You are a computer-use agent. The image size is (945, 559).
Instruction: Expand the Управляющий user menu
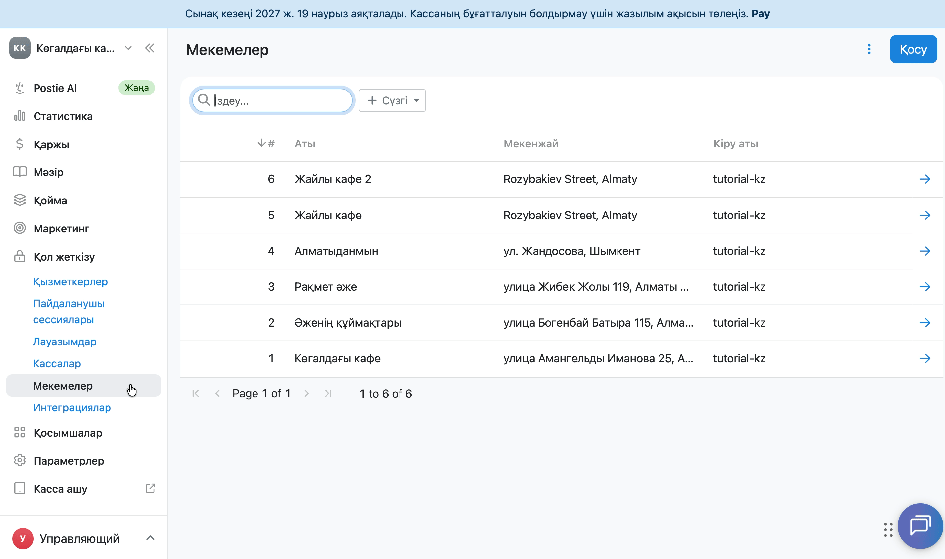(150, 538)
